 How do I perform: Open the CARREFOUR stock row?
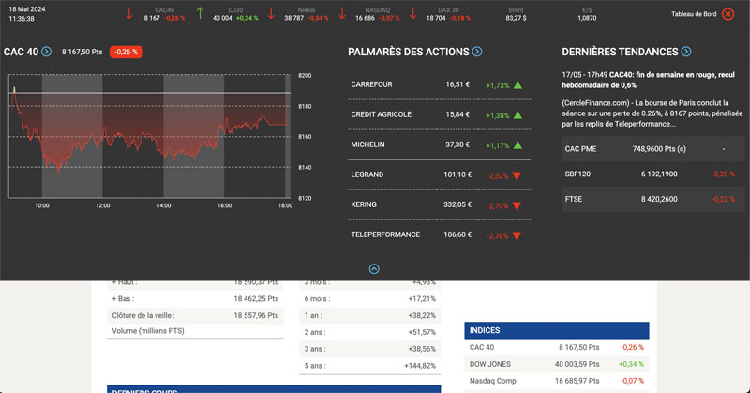(x=439, y=84)
